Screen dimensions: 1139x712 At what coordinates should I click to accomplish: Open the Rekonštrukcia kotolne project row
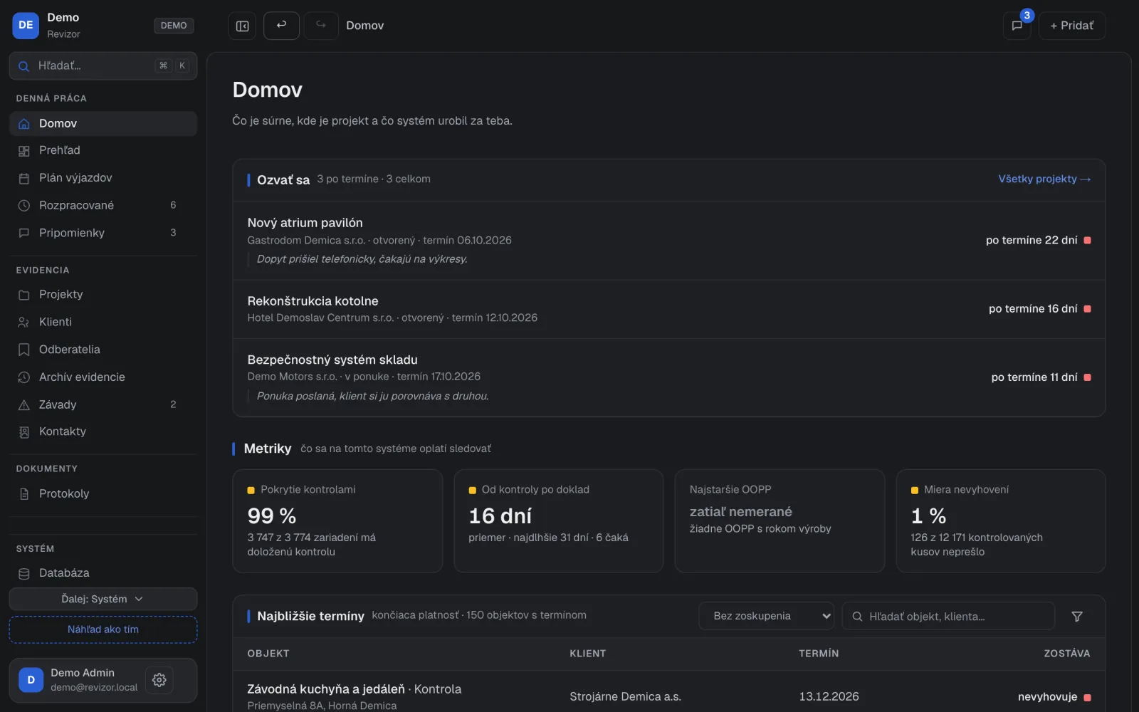click(x=668, y=309)
